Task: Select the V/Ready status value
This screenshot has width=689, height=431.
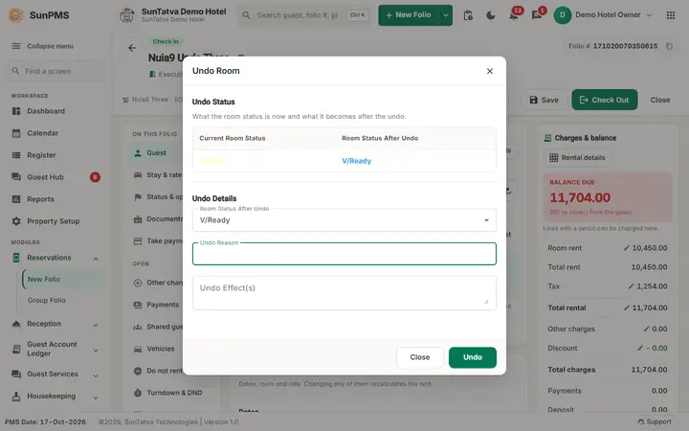Action: pos(356,161)
